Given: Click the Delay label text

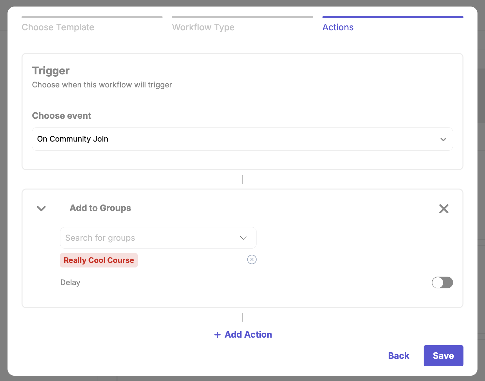Looking at the screenshot, I should 70,282.
